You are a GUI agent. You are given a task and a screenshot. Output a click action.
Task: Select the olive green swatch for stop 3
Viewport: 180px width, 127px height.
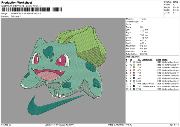tap(134, 67)
